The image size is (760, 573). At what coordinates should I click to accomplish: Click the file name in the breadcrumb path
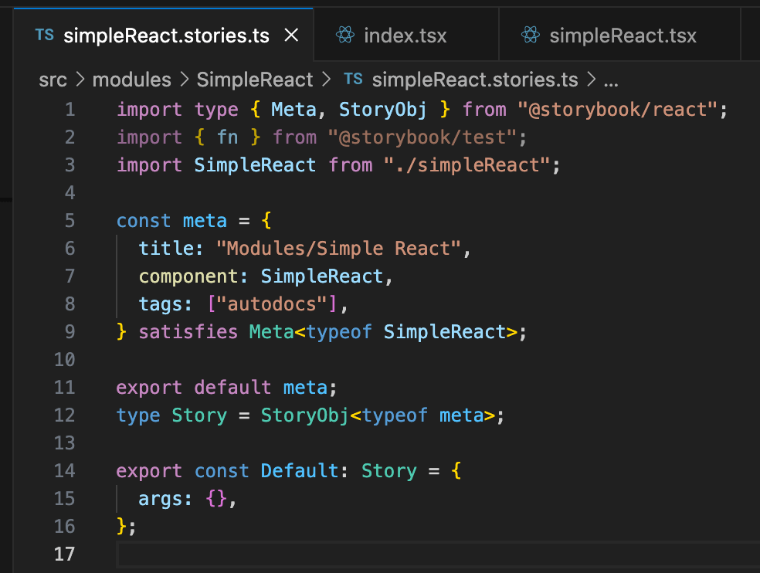[476, 80]
